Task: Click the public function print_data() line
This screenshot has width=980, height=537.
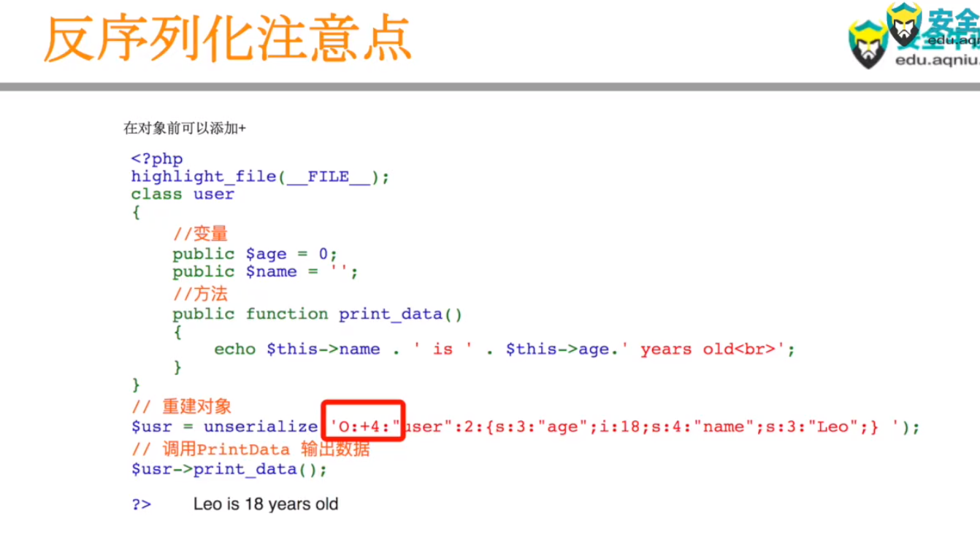Action: click(x=318, y=314)
